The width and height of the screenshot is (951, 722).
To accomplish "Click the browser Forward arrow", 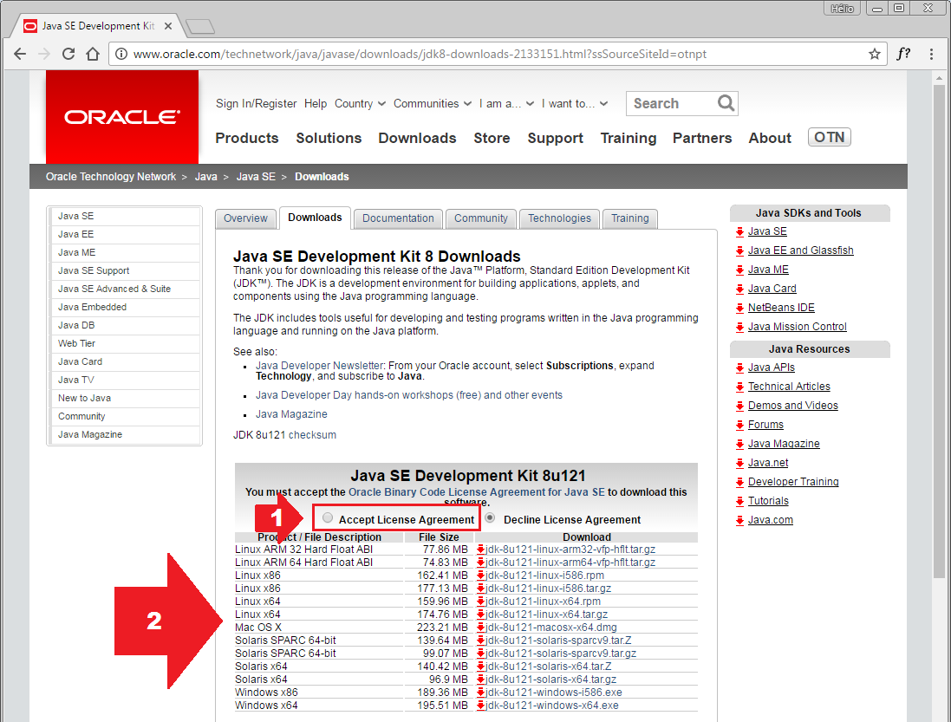I will click(44, 54).
